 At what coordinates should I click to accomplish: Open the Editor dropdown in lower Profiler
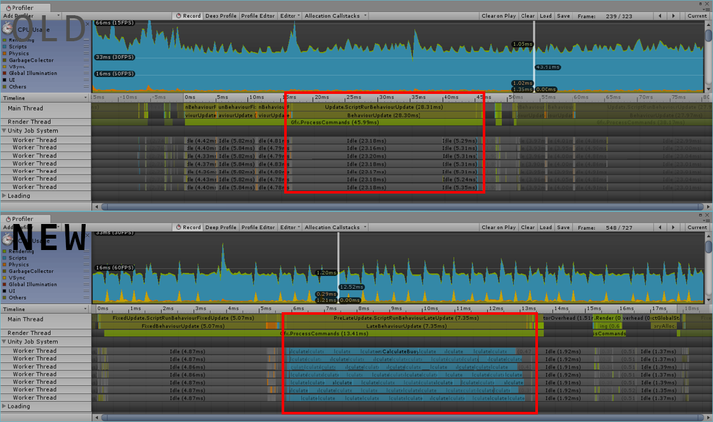(x=290, y=227)
